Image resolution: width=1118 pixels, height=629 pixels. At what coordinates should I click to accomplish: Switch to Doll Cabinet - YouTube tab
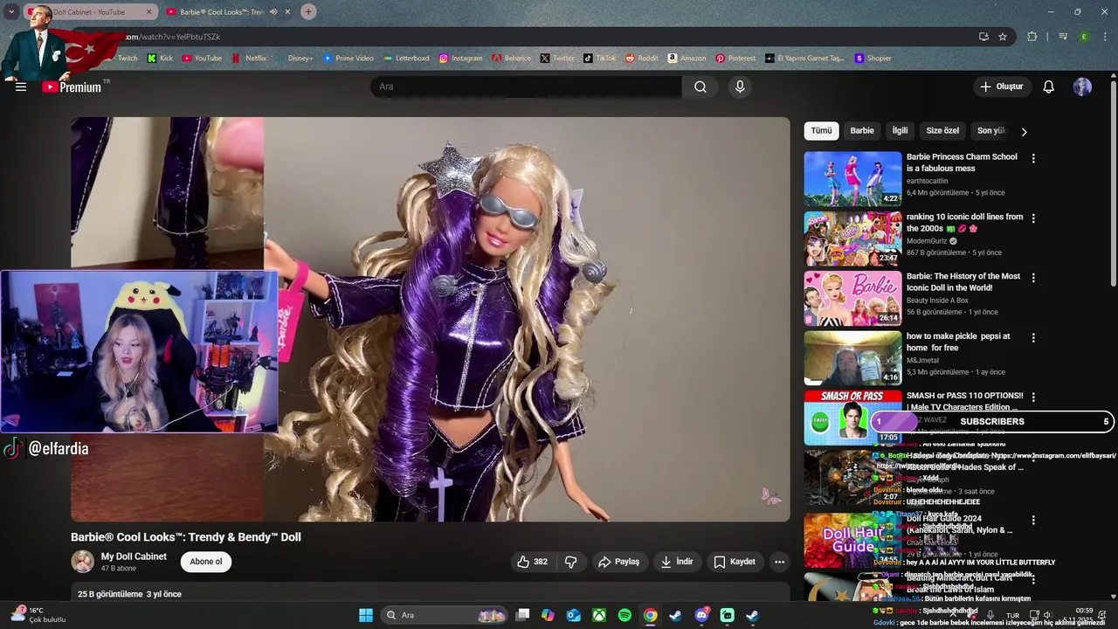(x=89, y=12)
